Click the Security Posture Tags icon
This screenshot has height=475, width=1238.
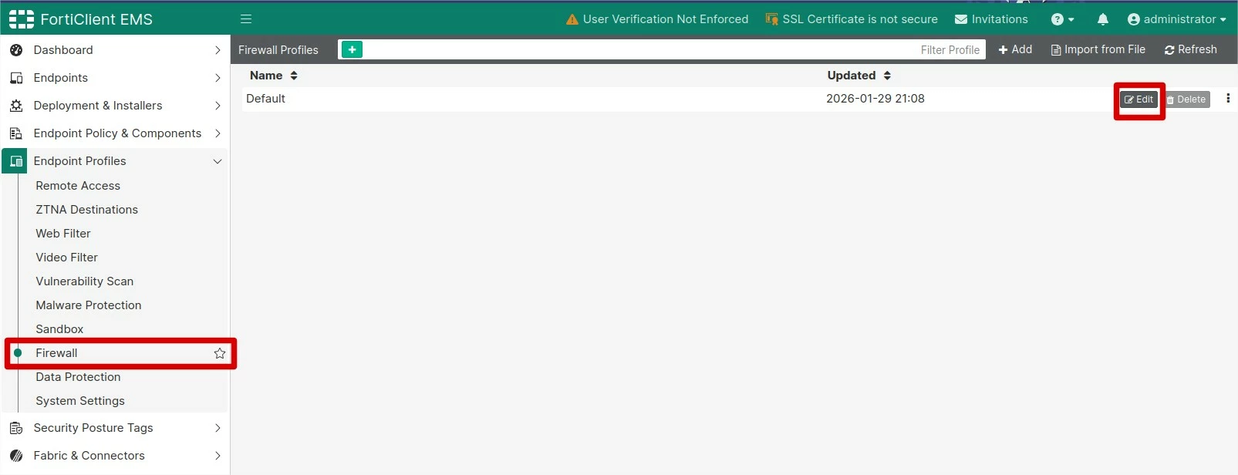[x=16, y=428]
